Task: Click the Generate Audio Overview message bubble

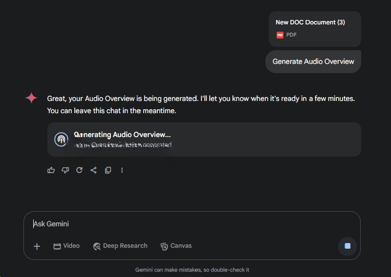Action: [313, 61]
